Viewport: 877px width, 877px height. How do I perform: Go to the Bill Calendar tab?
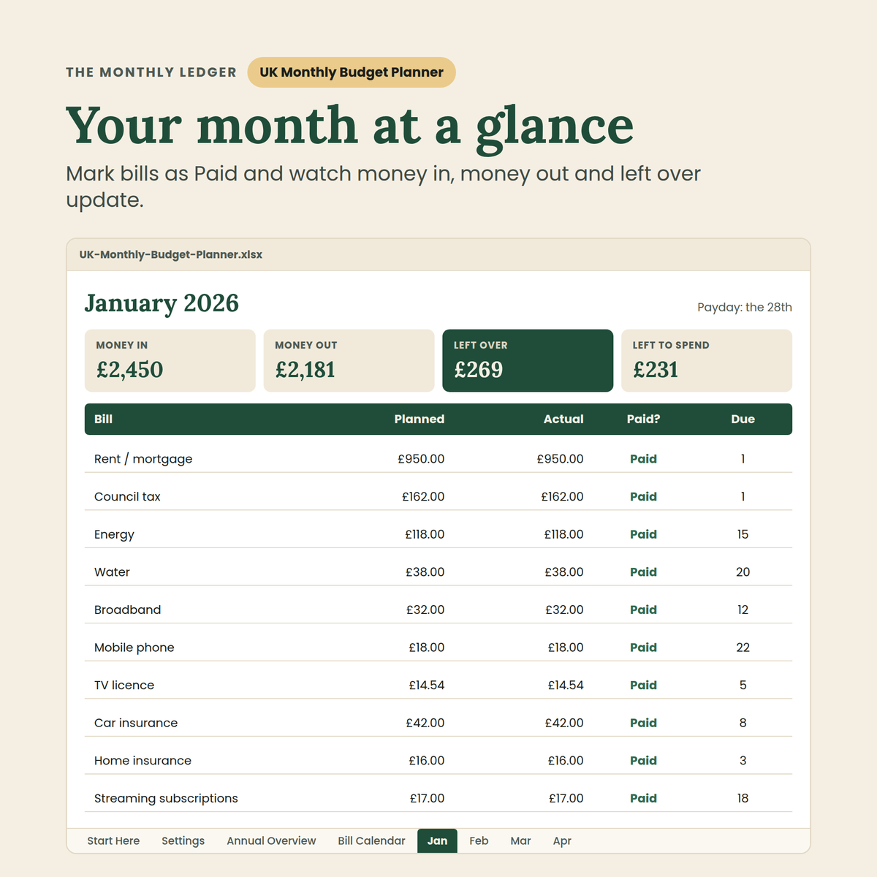click(371, 840)
